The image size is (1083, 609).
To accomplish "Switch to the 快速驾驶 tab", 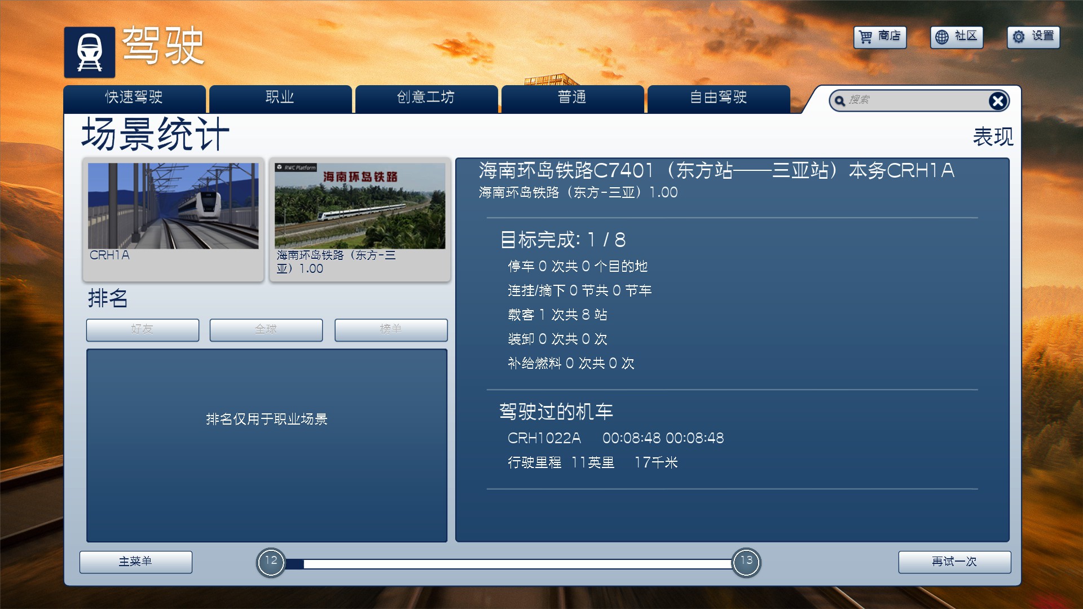I will (x=134, y=99).
